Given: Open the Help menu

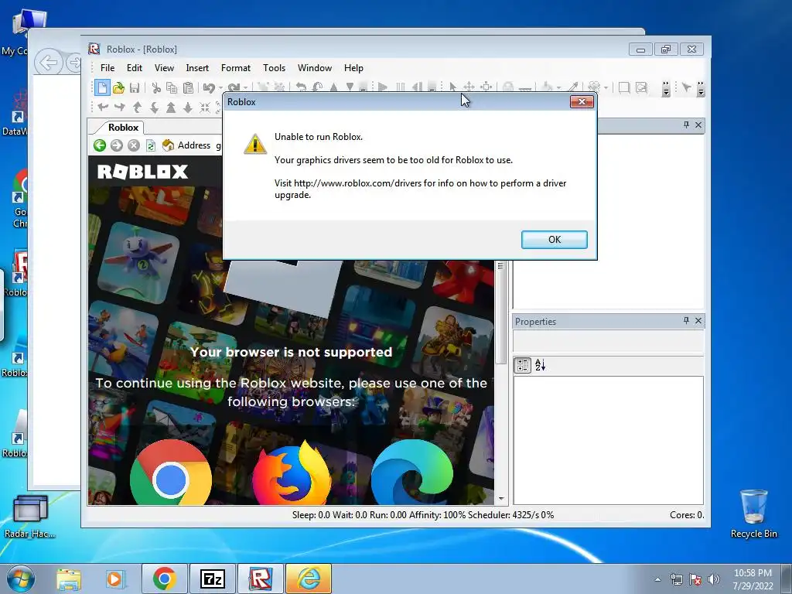Looking at the screenshot, I should coord(353,68).
